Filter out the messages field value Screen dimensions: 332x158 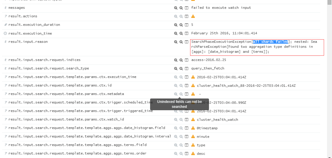tap(181, 8)
